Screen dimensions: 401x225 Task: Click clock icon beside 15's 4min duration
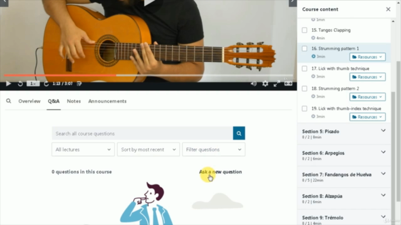click(x=313, y=37)
